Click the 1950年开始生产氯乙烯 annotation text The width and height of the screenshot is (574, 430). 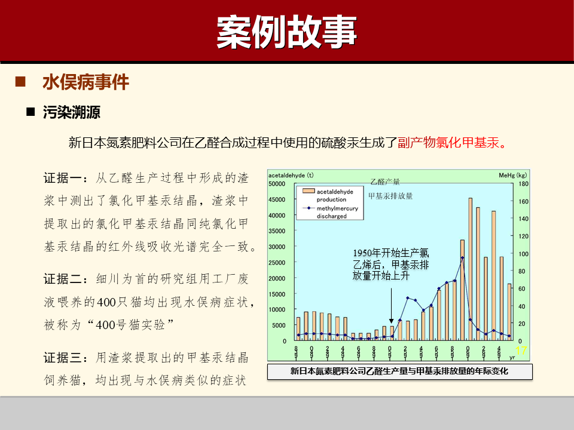(x=389, y=263)
